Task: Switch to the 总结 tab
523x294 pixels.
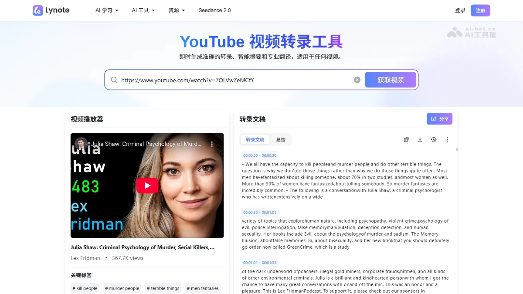Action: point(281,140)
